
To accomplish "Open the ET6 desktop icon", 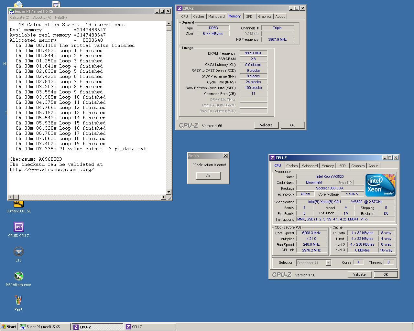I will pos(18,254).
